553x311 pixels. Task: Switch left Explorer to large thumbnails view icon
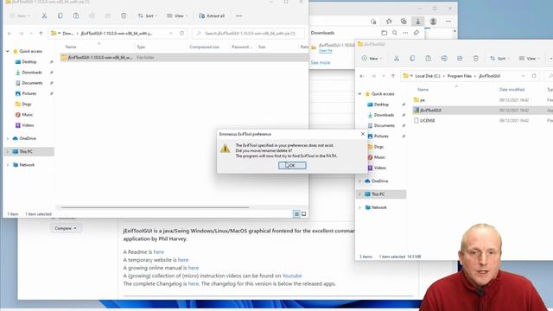[303, 213]
